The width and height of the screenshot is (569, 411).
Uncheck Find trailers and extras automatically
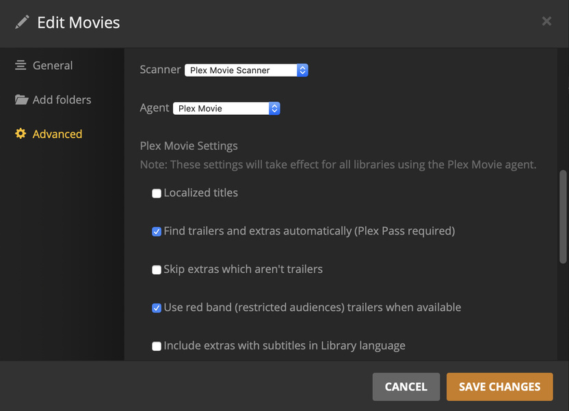157,232
